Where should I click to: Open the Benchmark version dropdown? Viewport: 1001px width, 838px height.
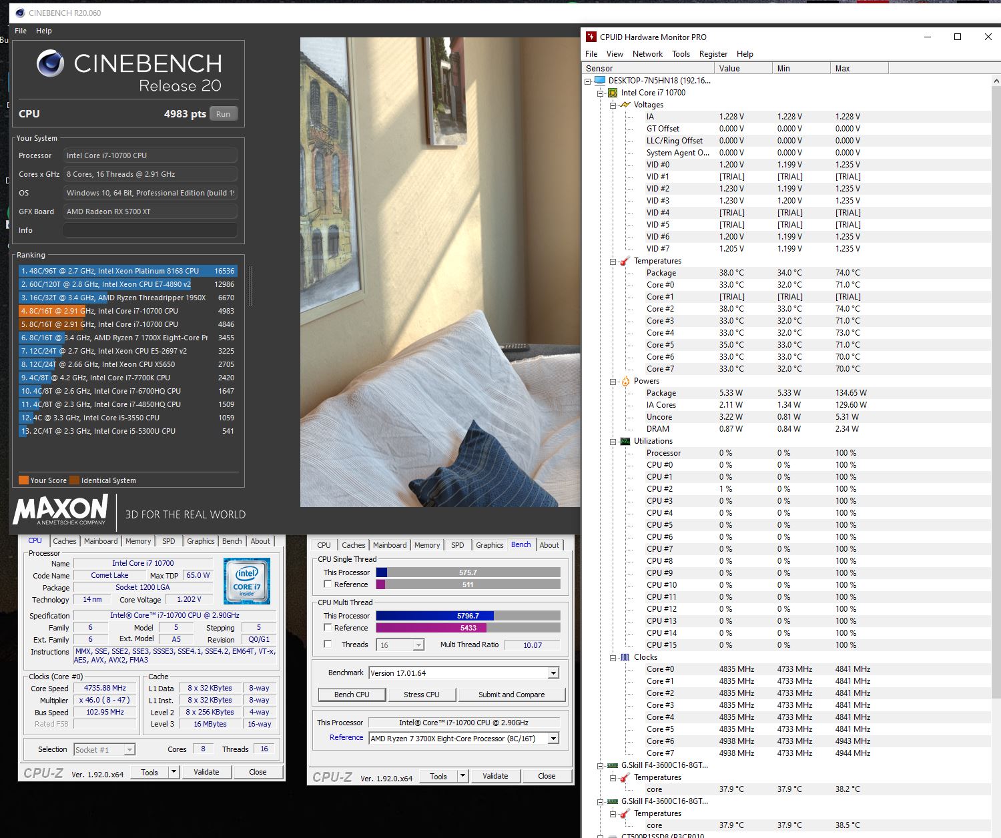click(553, 673)
